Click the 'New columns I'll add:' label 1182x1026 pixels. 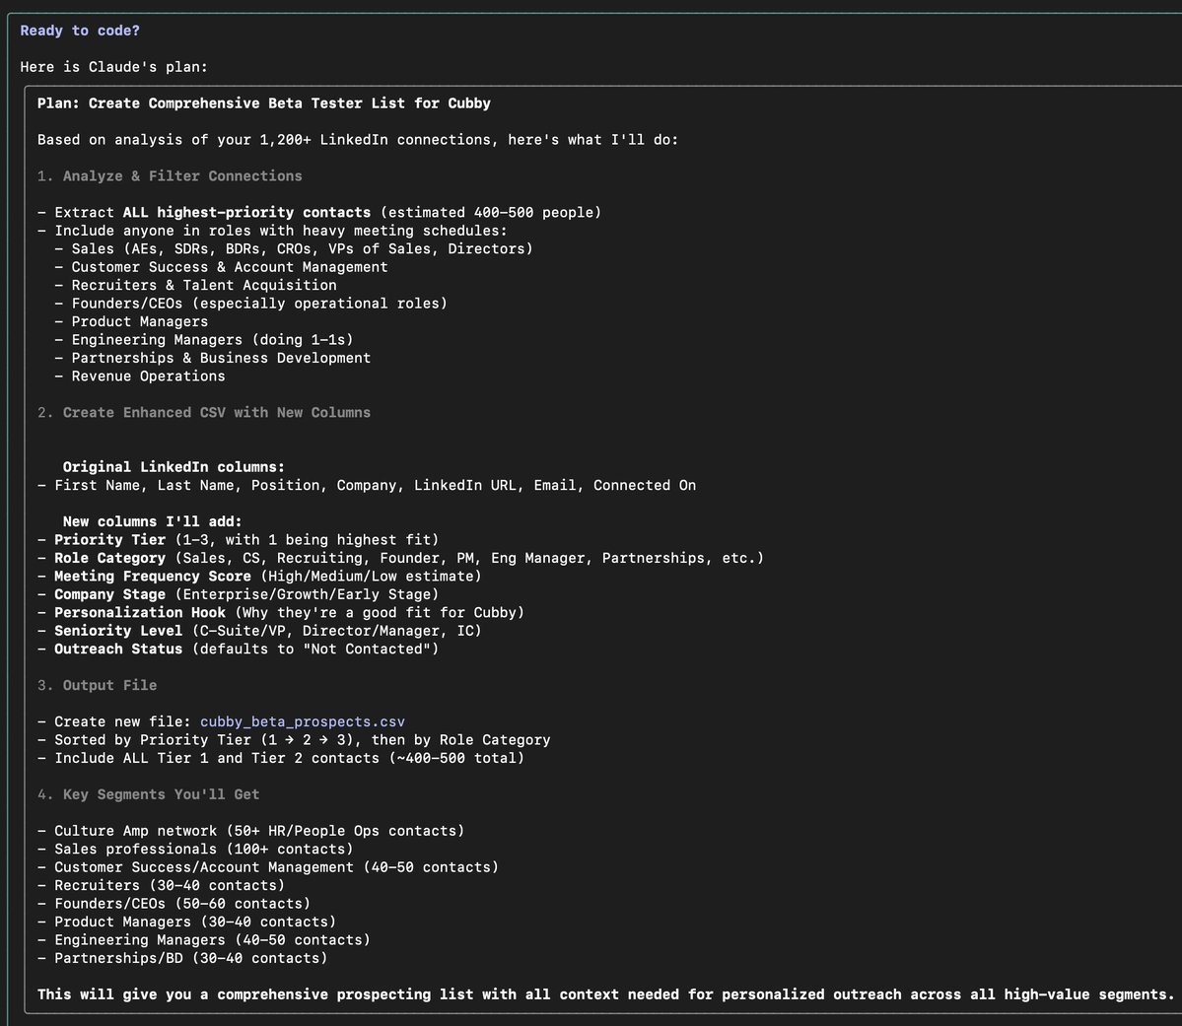tap(152, 521)
